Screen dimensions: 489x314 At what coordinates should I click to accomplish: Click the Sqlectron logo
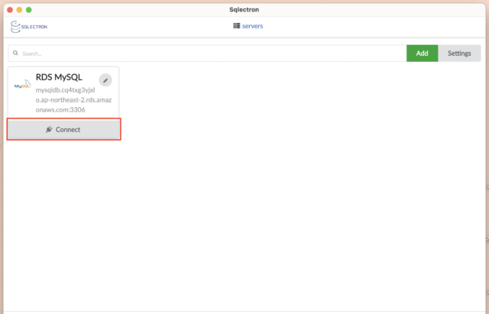29,27
